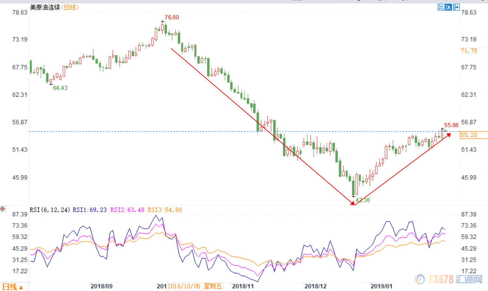Click the 美原油连续 chart title
The height and width of the screenshot is (291, 488).
(x=45, y=7)
